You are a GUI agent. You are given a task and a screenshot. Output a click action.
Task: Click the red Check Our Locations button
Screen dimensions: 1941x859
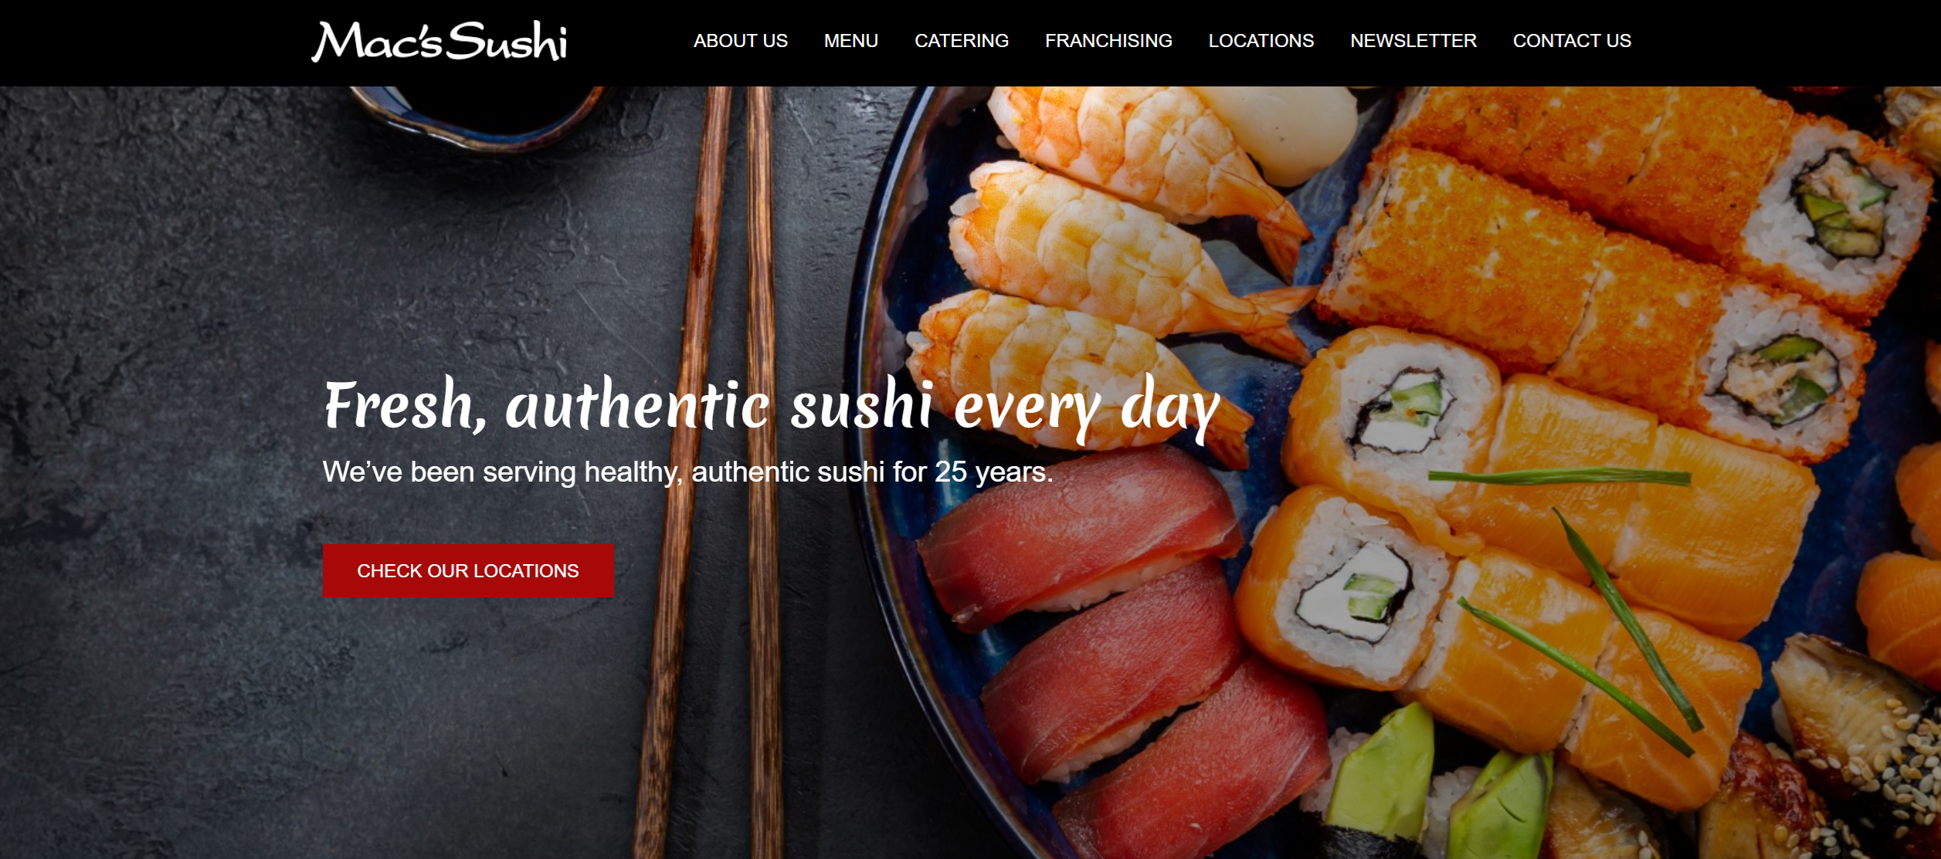pyautogui.click(x=468, y=570)
